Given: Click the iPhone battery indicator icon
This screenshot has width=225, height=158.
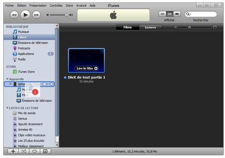Looking at the screenshot, I should click(x=45, y=84).
